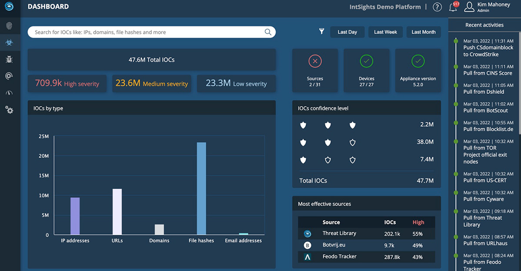
Task: Click the Botvrij.eu source icon
Action: [x=307, y=245]
